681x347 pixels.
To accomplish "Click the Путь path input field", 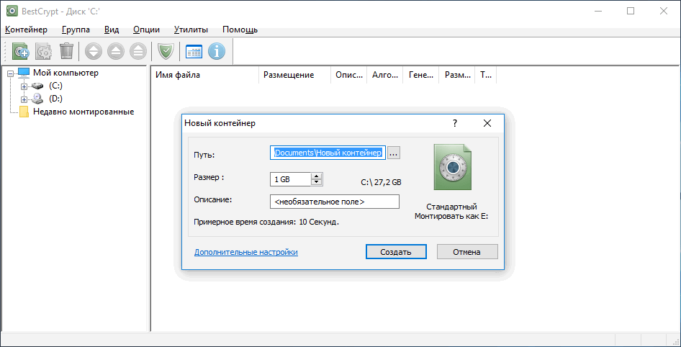I will (328, 153).
